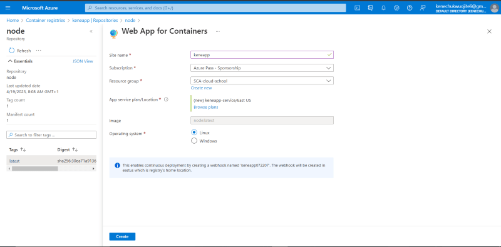
Task: Close the Web App for Containers pane
Action: [489, 31]
